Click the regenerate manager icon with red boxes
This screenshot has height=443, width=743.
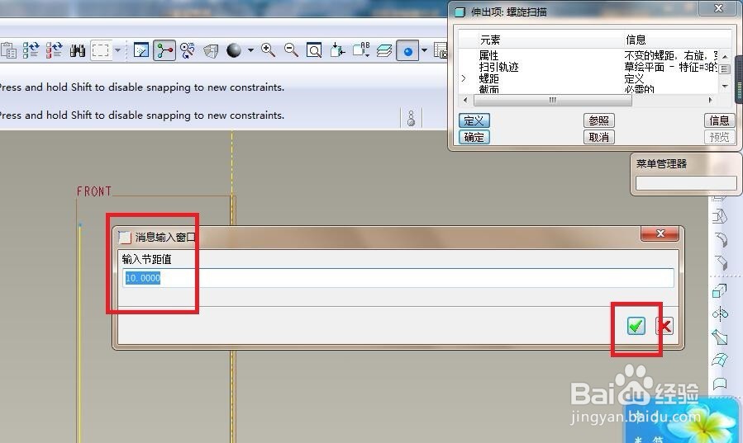pos(54,50)
